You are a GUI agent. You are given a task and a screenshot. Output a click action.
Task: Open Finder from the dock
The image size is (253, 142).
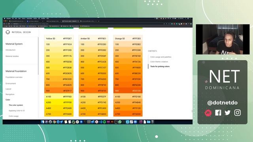pos(43,122)
